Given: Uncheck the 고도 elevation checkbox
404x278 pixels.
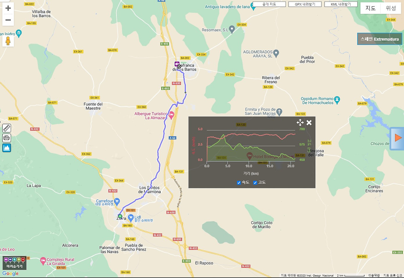Looking at the screenshot, I should tap(255, 182).
